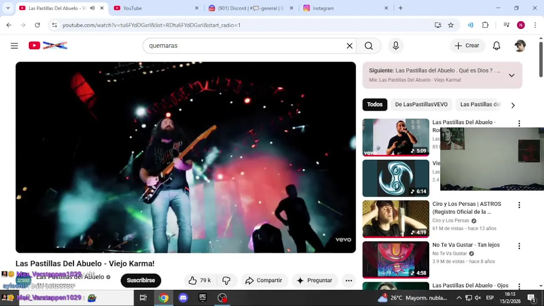Open the Ciro y Los Persas ASTROS title
This screenshot has width=544, height=306.
point(467,208)
